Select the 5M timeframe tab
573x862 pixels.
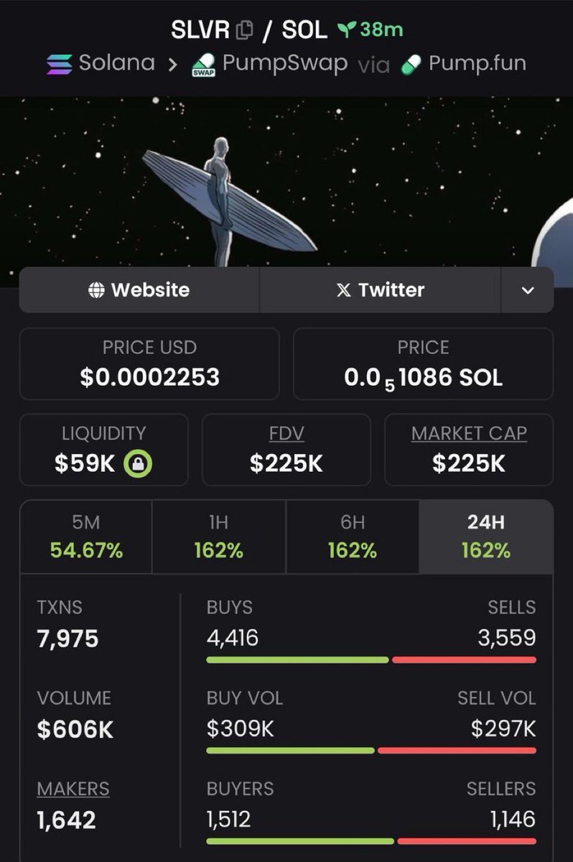(86, 537)
